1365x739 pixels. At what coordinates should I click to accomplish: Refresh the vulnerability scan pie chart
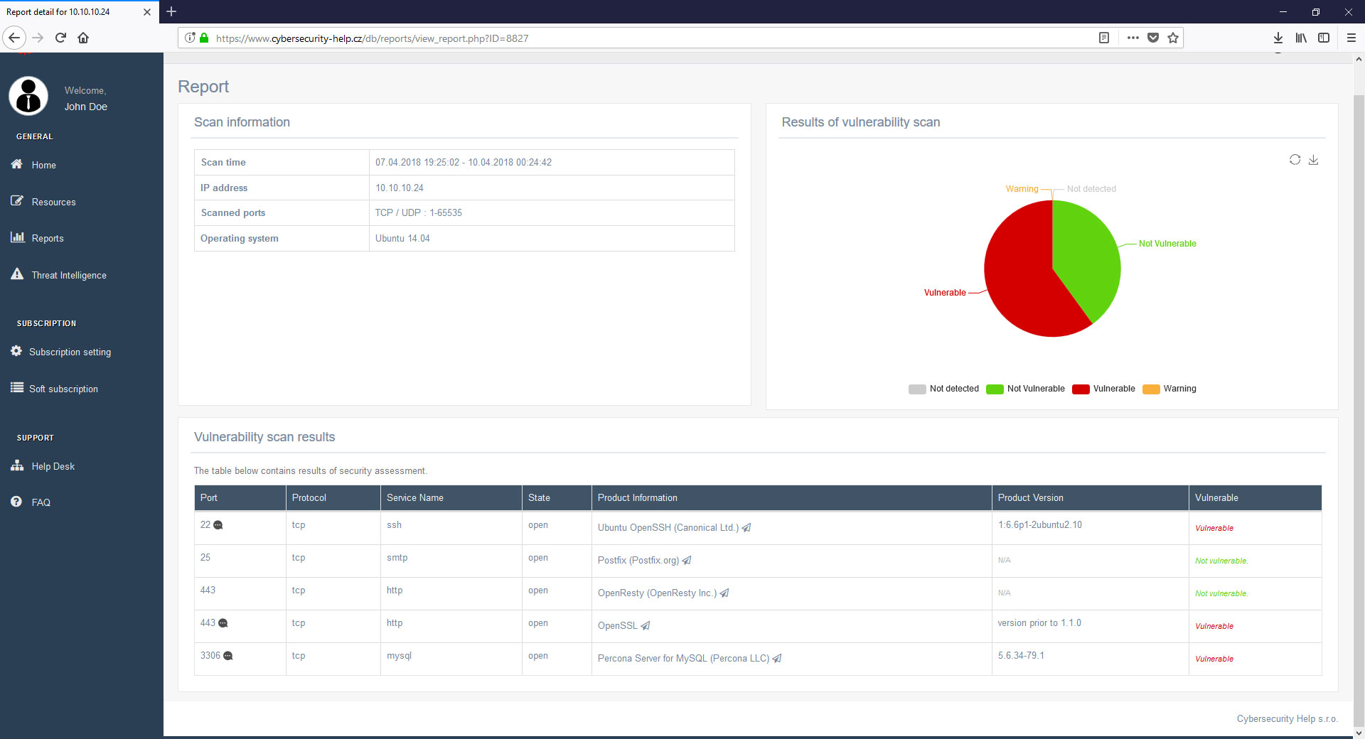[x=1295, y=160]
